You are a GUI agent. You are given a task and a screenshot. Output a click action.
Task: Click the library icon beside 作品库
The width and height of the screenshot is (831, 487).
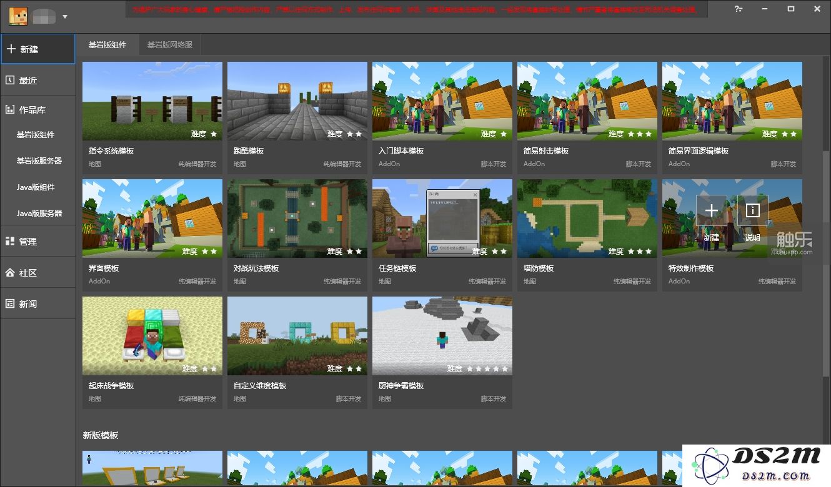click(x=10, y=110)
